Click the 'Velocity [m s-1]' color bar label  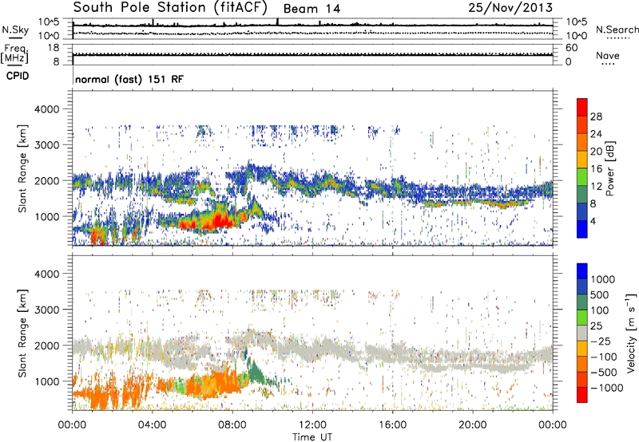[631, 333]
